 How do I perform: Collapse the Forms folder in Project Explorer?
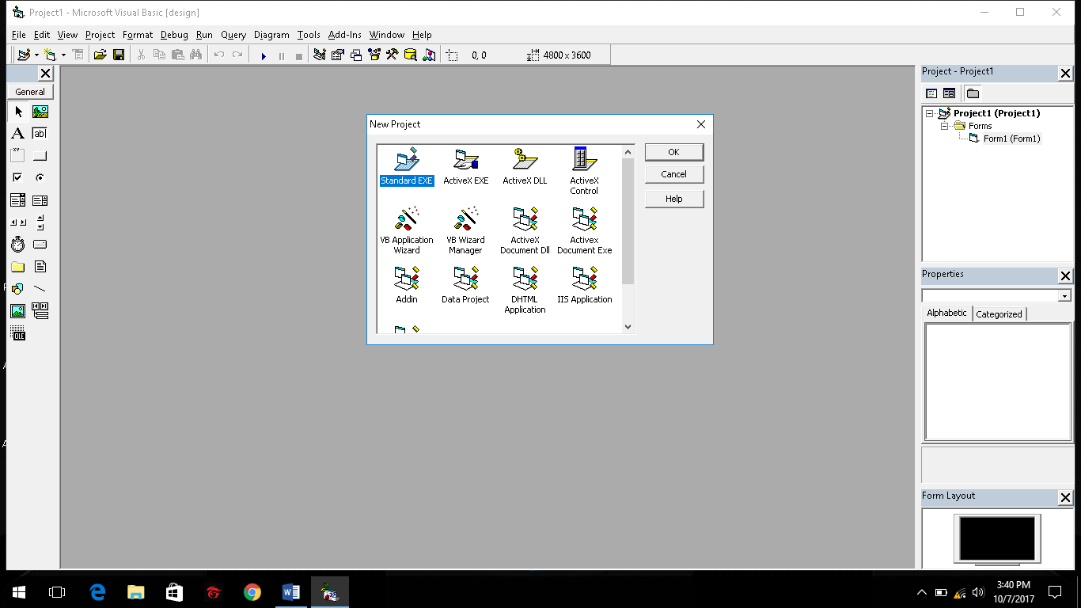click(x=943, y=126)
